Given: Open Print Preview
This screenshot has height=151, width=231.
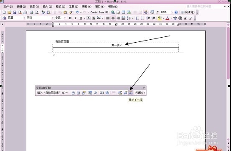Looking at the screenshot, I should click(x=37, y=13).
